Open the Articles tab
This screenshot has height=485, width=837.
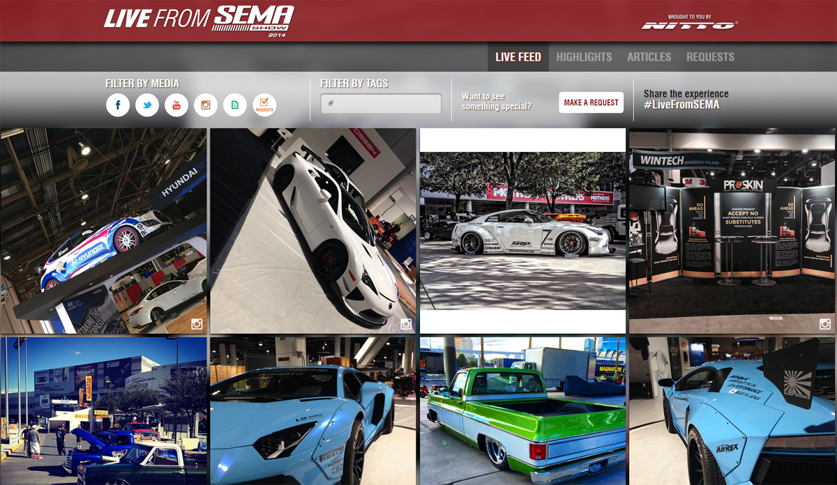(x=649, y=57)
